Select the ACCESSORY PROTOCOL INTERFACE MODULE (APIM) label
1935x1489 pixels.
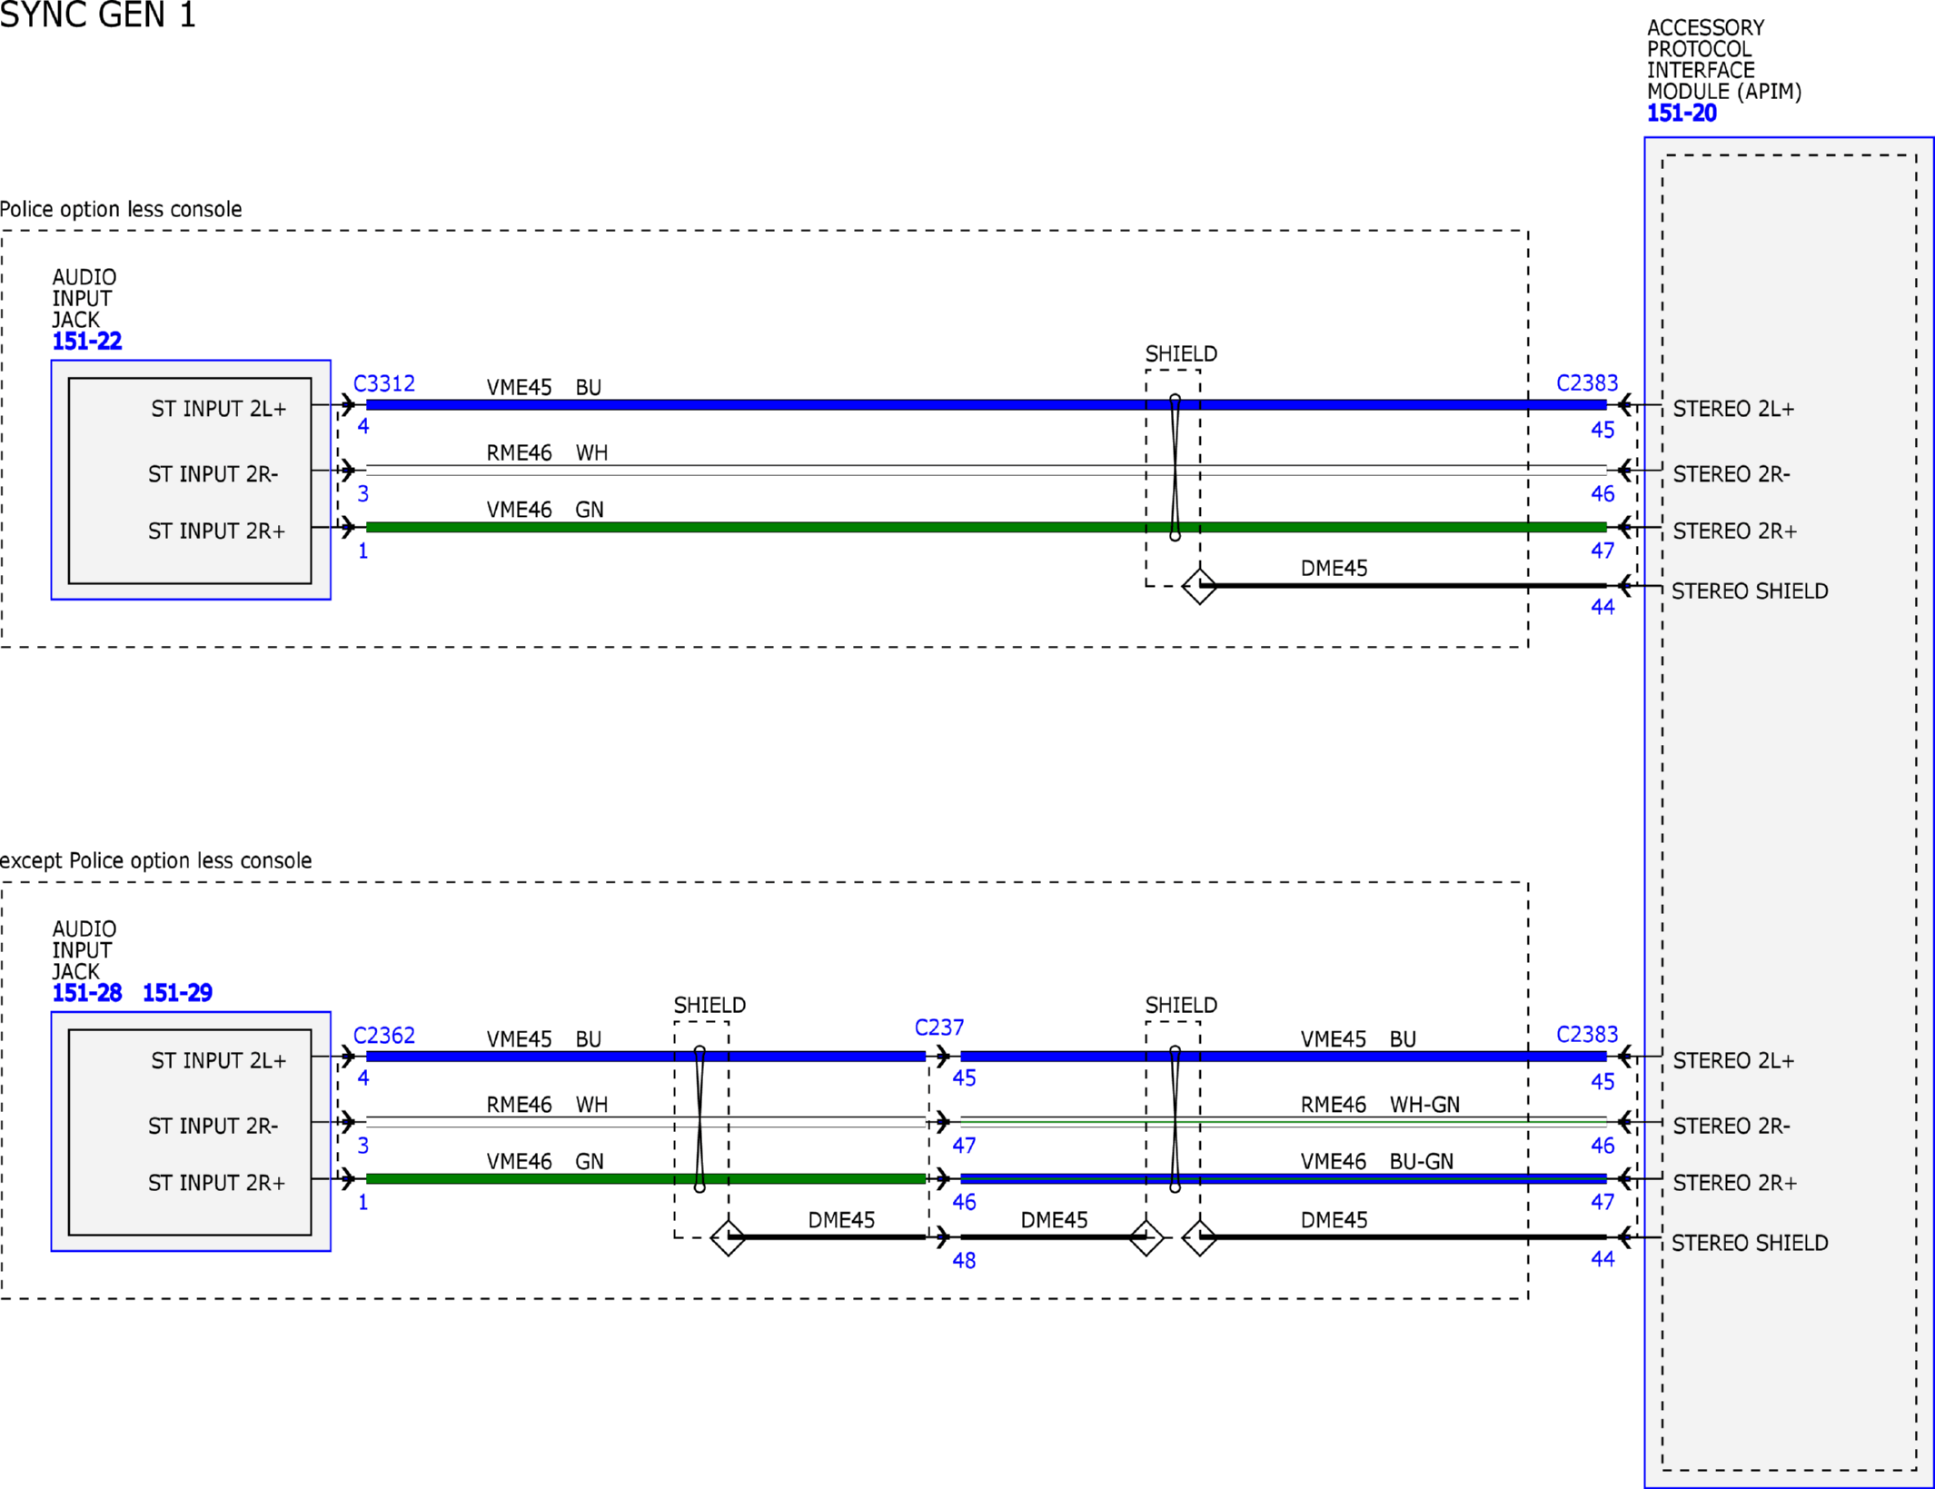pyautogui.click(x=1723, y=60)
